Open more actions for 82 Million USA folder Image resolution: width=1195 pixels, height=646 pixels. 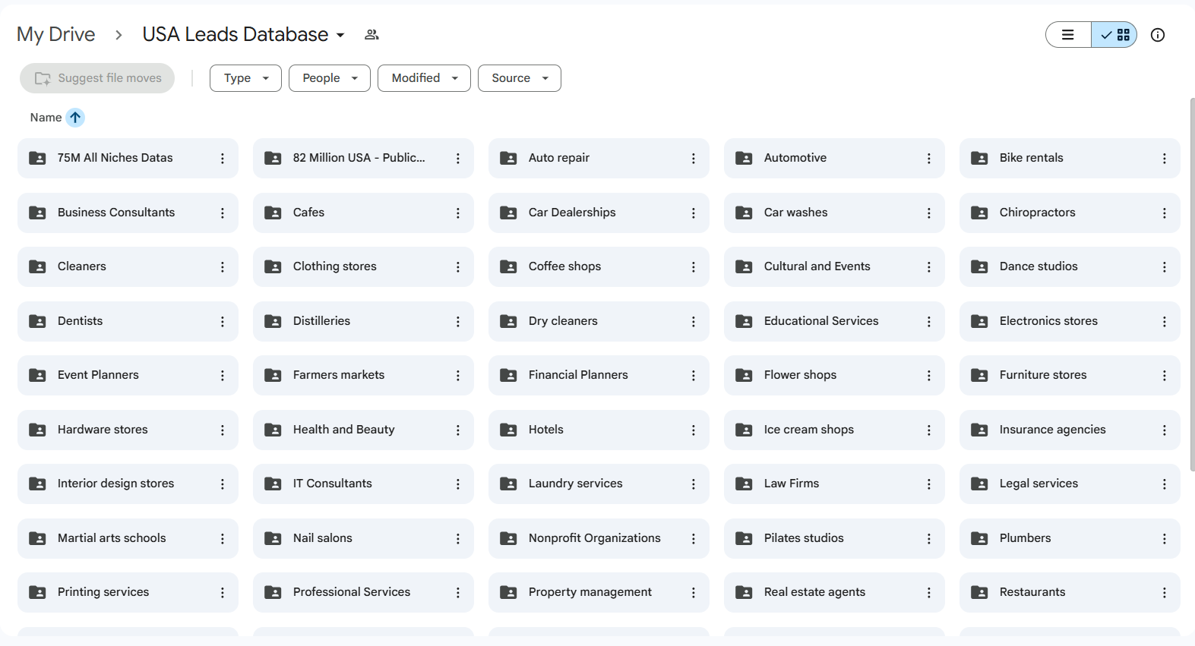coord(458,159)
